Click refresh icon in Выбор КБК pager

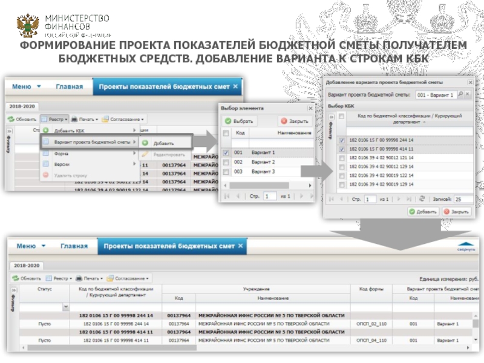click(422, 199)
